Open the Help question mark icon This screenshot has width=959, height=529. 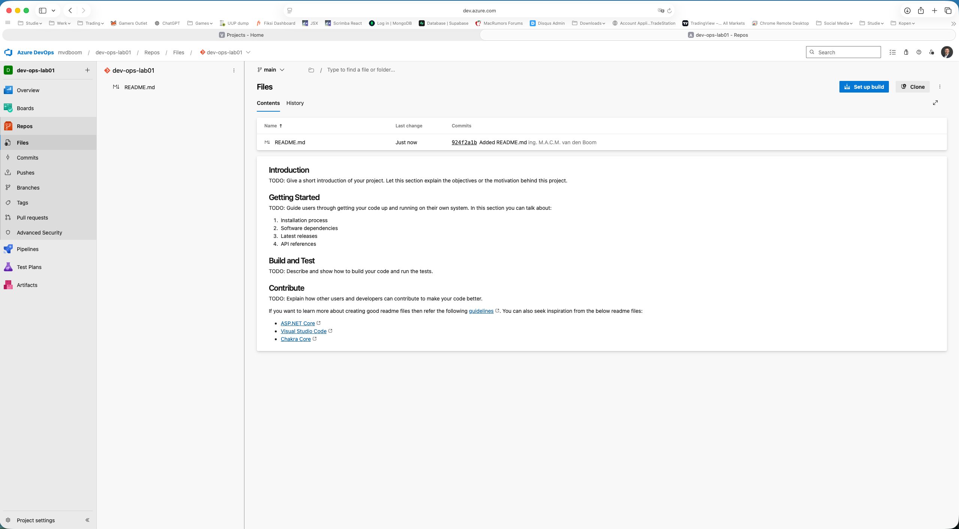(x=918, y=52)
